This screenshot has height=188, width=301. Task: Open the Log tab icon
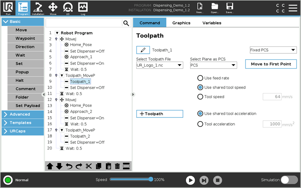(83, 8)
